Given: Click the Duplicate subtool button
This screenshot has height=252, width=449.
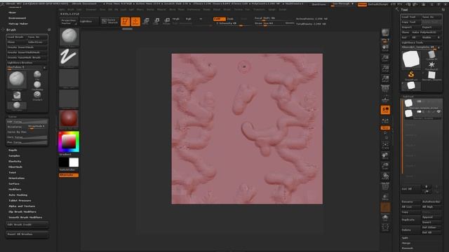Looking at the screenshot, I should (x=411, y=220).
